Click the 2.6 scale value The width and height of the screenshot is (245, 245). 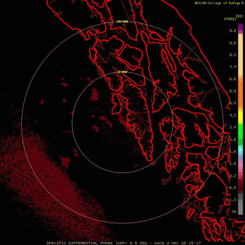pyautogui.click(x=233, y=140)
